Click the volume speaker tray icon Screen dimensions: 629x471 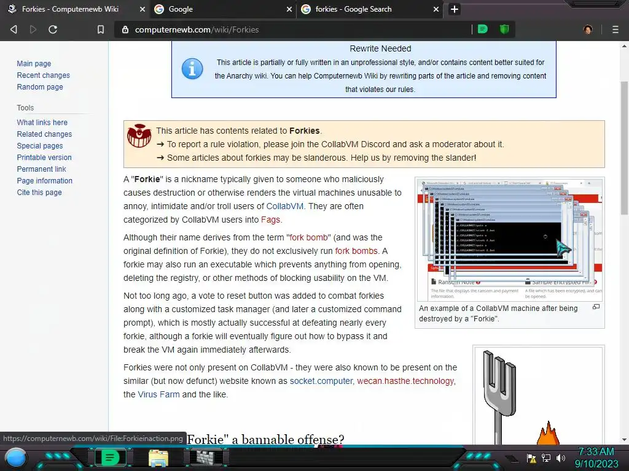click(x=560, y=458)
